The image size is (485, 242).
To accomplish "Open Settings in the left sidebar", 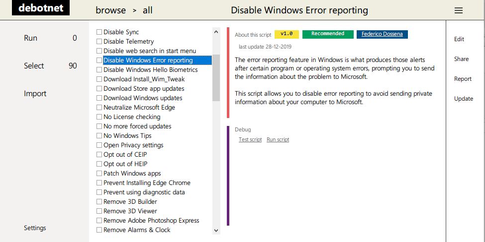I will point(35,228).
